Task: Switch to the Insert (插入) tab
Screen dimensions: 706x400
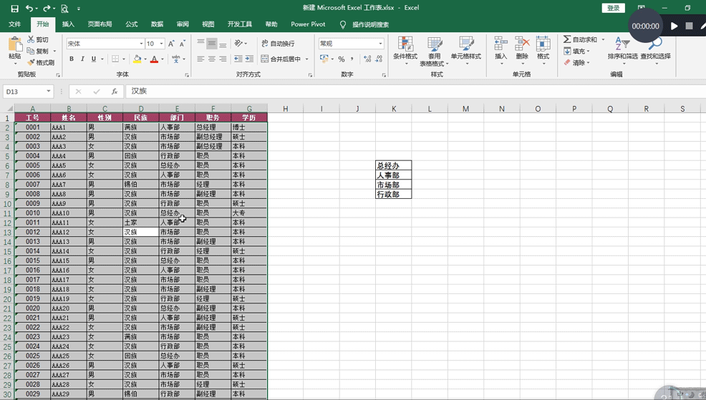Action: click(x=69, y=24)
